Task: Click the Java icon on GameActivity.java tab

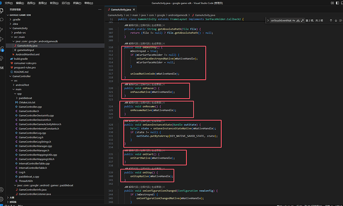Action: pyautogui.click(x=109, y=9)
